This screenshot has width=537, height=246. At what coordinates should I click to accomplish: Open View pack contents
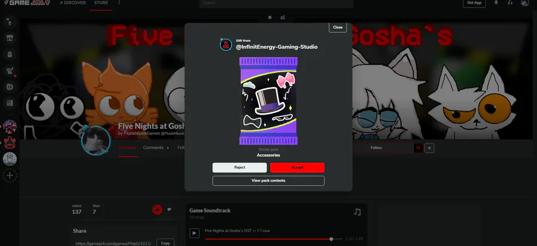coord(268,180)
